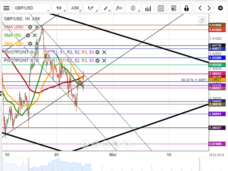This screenshot has width=228, height=171.
Task: Open the hamburger main menu
Action: point(6,8)
